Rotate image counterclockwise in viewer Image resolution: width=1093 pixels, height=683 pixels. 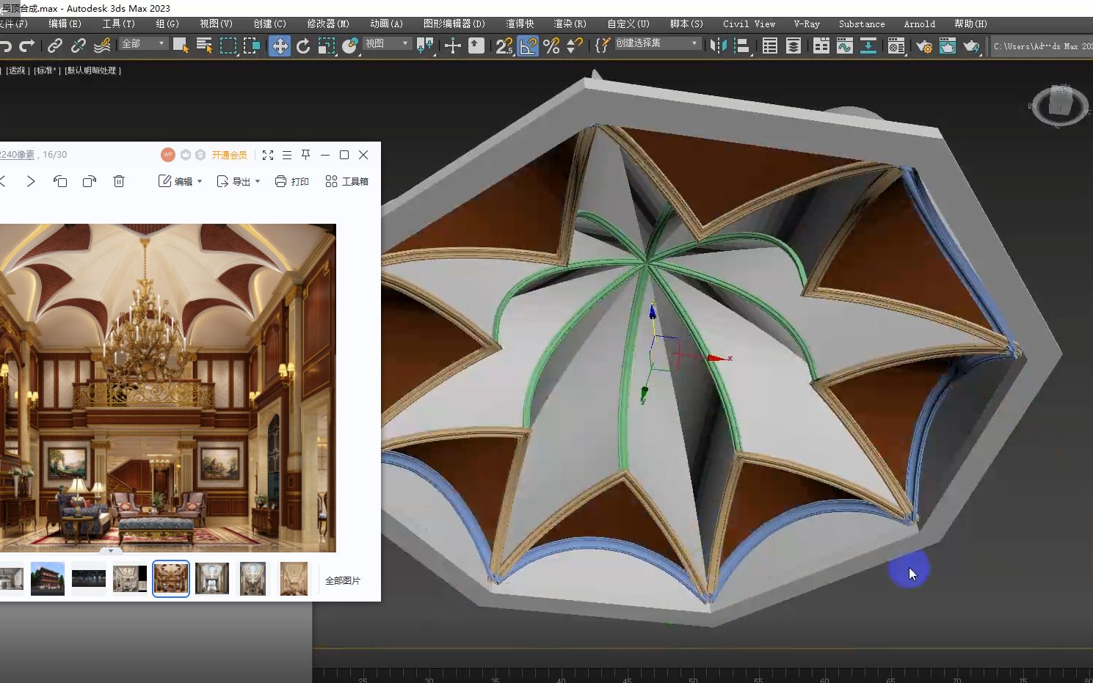coord(60,181)
